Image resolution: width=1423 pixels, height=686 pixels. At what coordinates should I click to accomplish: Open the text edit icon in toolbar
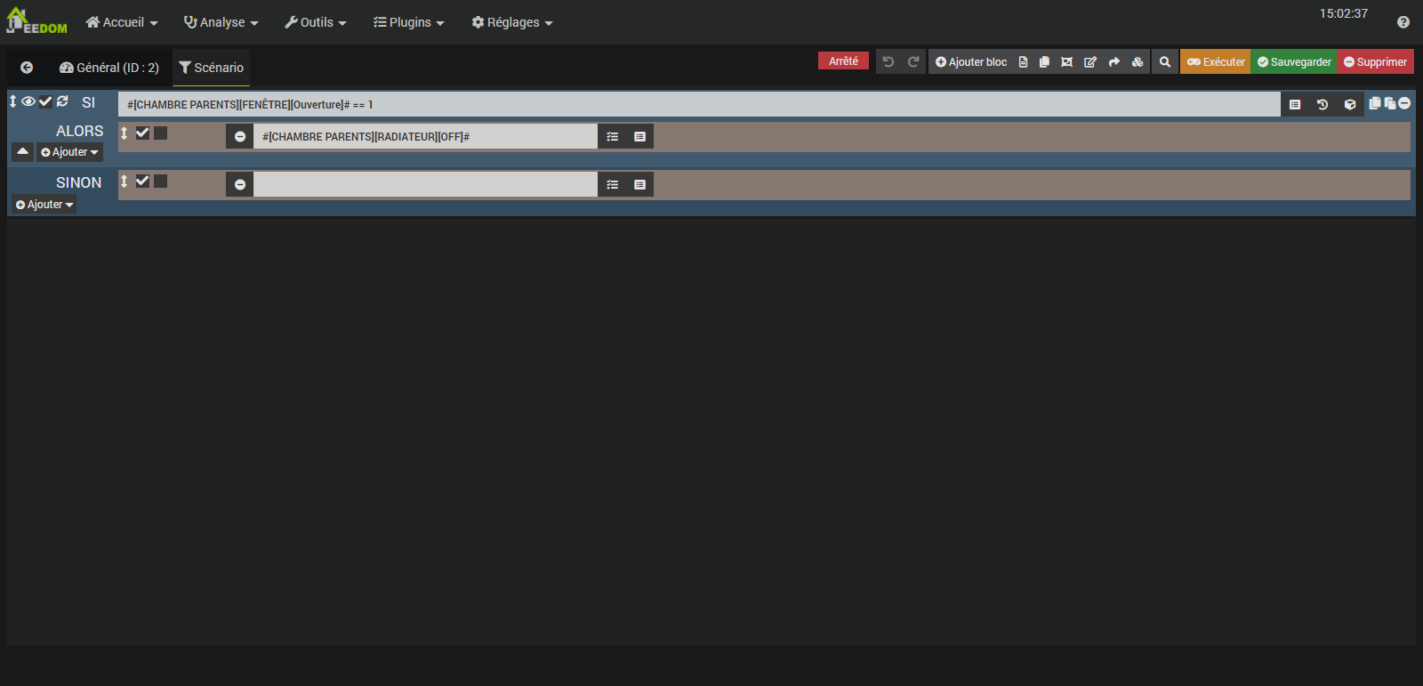click(x=1090, y=61)
